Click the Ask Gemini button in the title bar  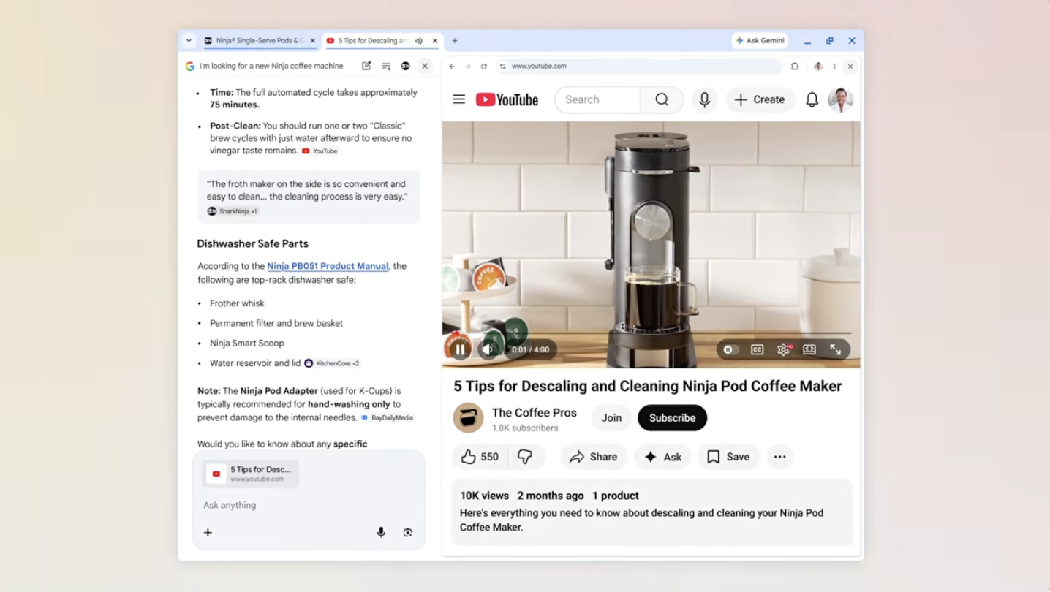coord(760,40)
